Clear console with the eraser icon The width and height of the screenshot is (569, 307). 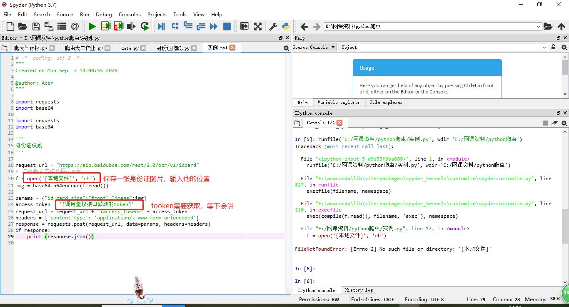tap(554, 123)
